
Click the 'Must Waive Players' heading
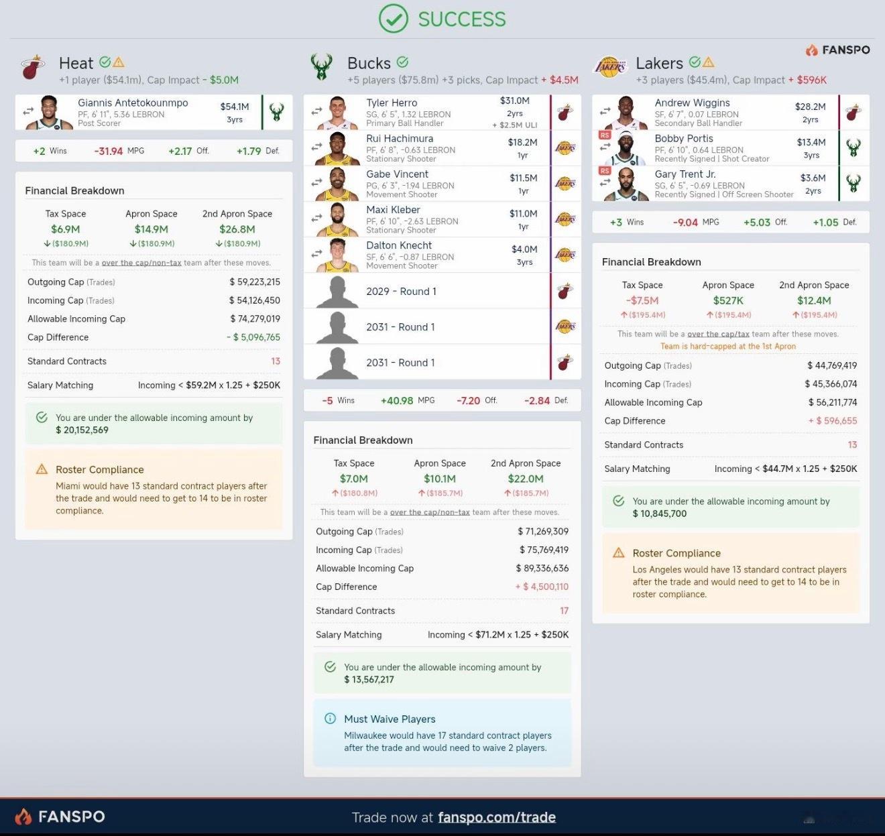[390, 719]
